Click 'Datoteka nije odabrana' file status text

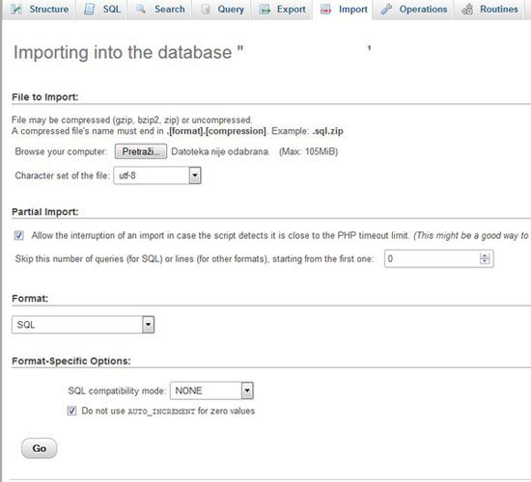(x=220, y=151)
